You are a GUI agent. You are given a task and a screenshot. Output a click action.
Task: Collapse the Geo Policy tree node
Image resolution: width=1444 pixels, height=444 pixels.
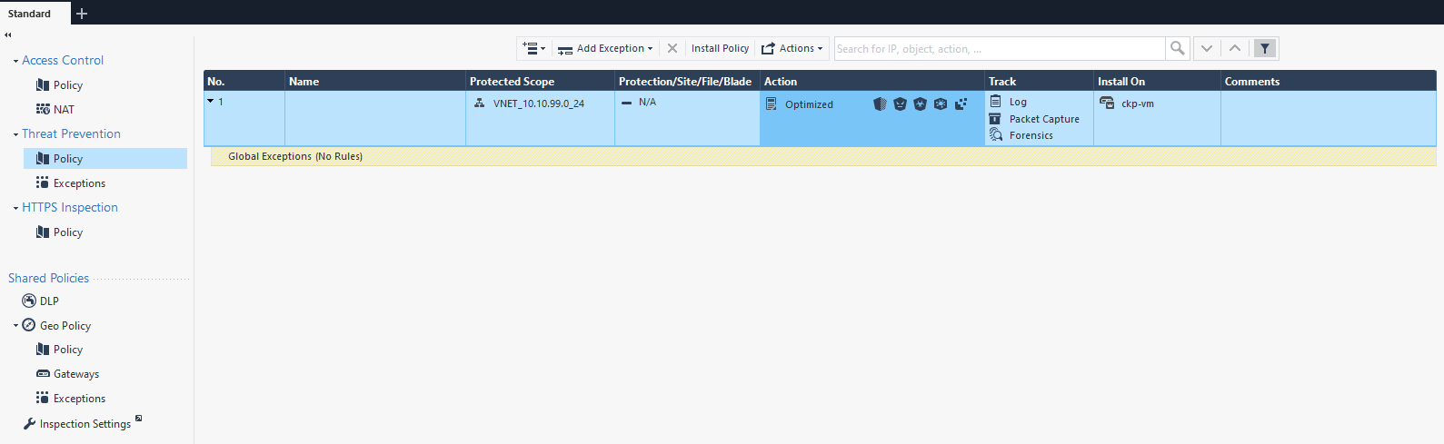point(15,325)
